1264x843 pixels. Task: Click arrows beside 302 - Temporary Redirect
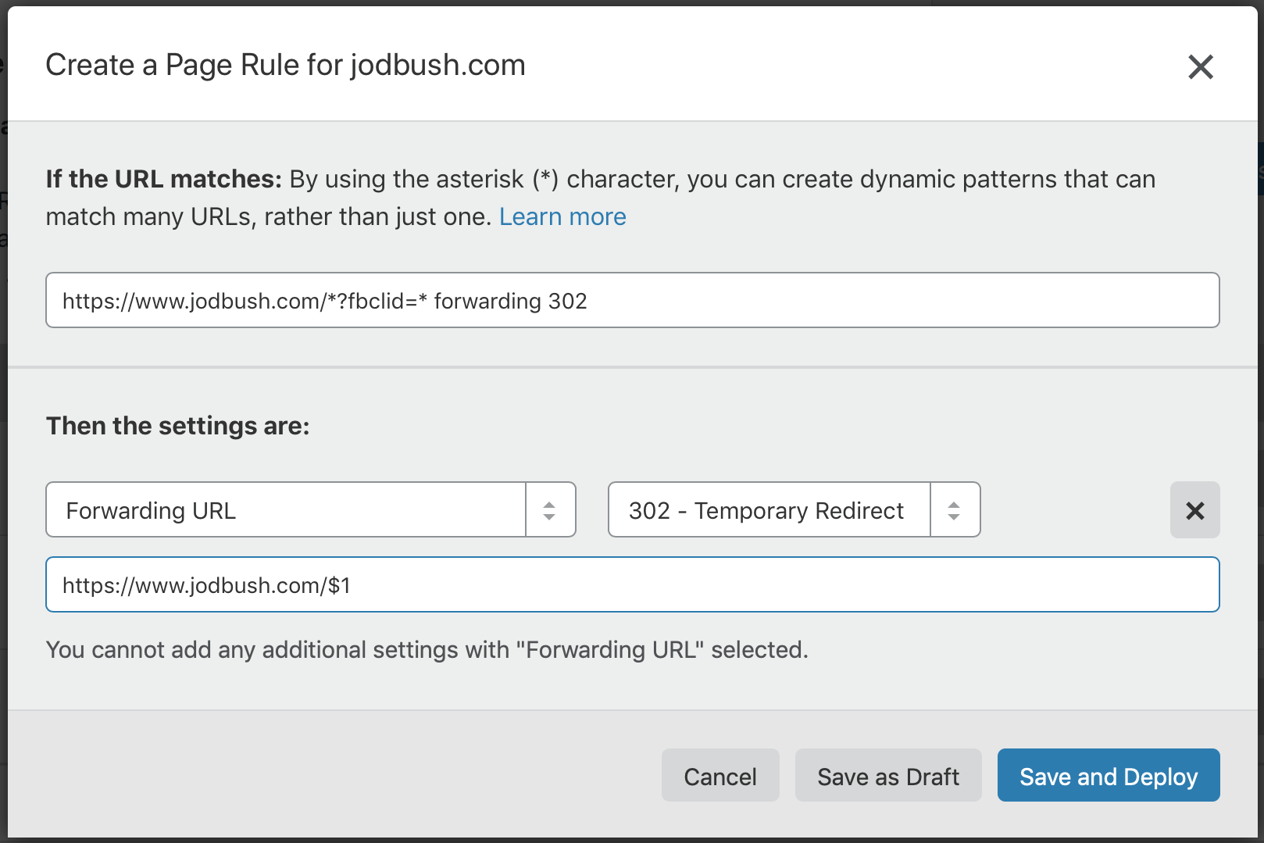[x=954, y=510]
